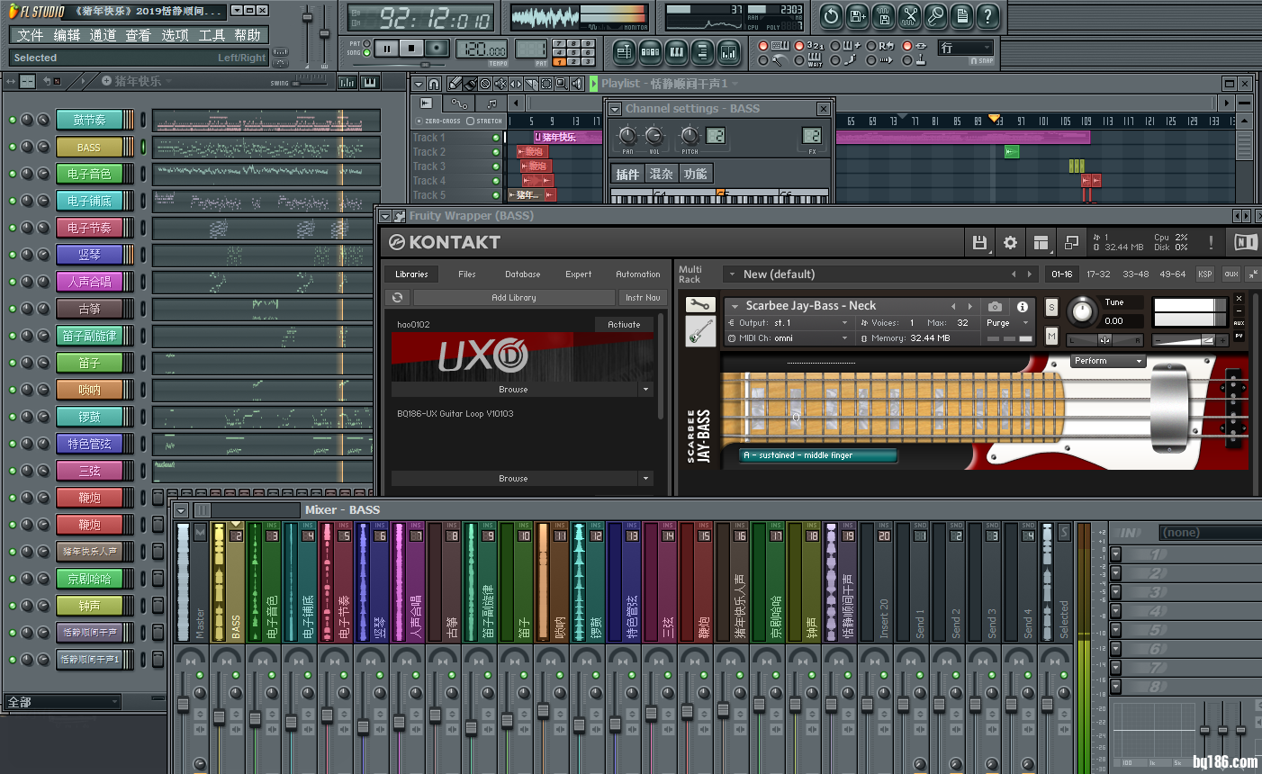The width and height of the screenshot is (1262, 774).
Task: Open Kontakt workspace layout icon
Action: coord(1041,242)
